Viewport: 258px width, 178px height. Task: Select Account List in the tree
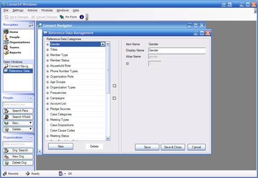pos(58,104)
